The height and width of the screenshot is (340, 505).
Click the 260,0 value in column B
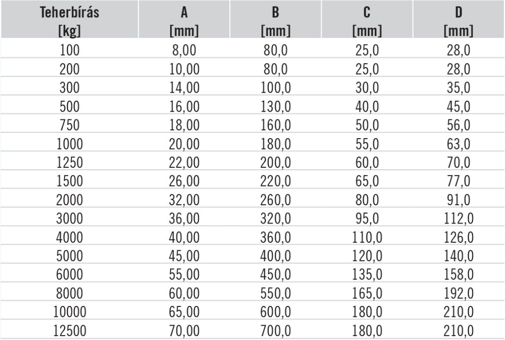[275, 200]
